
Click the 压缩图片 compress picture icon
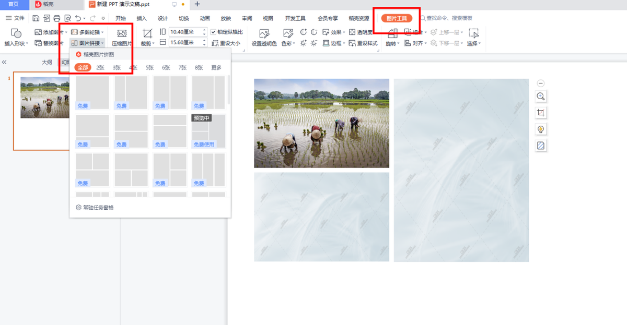click(x=122, y=33)
